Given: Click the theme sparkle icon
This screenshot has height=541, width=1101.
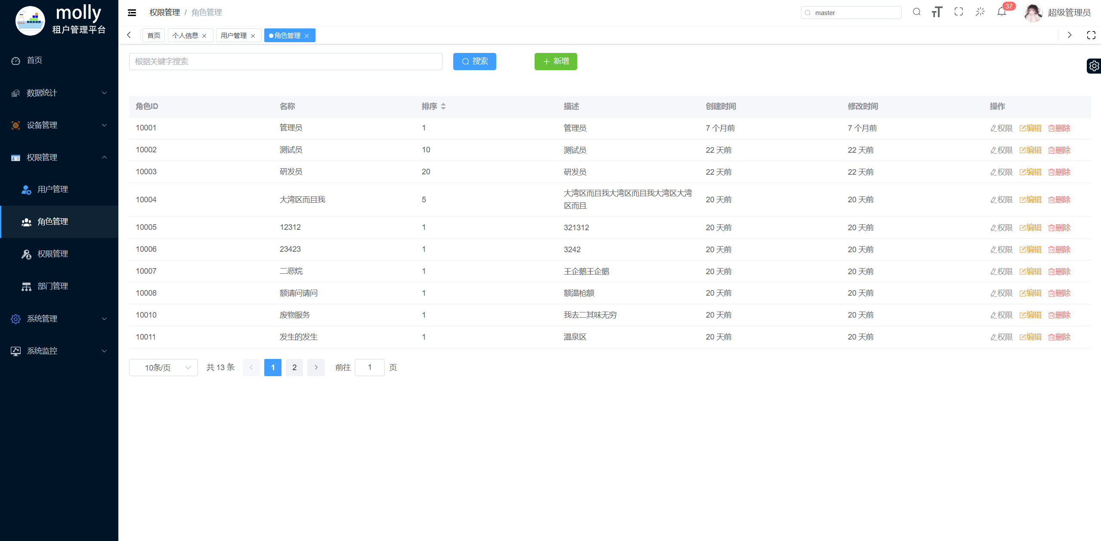Looking at the screenshot, I should pyautogui.click(x=980, y=12).
